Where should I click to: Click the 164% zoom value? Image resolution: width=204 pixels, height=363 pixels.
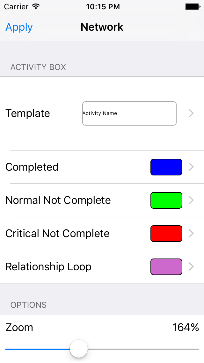point(186,328)
